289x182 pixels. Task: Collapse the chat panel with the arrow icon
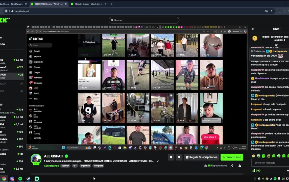[253, 29]
